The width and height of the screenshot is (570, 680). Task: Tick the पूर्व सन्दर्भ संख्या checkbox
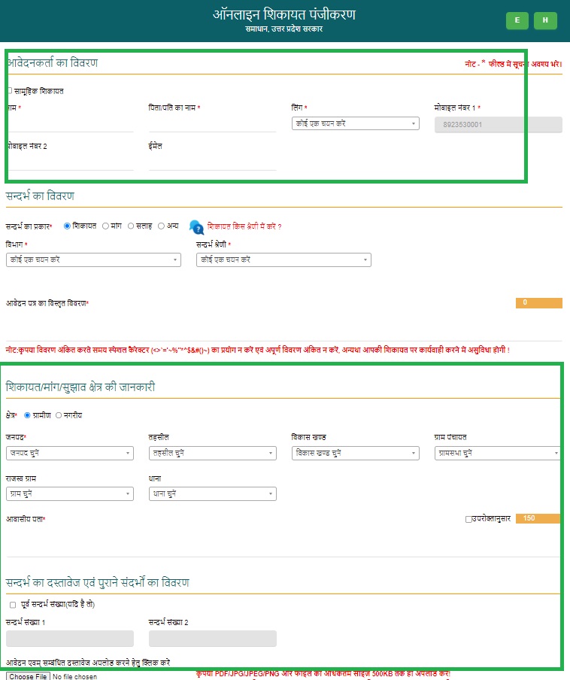point(13,605)
